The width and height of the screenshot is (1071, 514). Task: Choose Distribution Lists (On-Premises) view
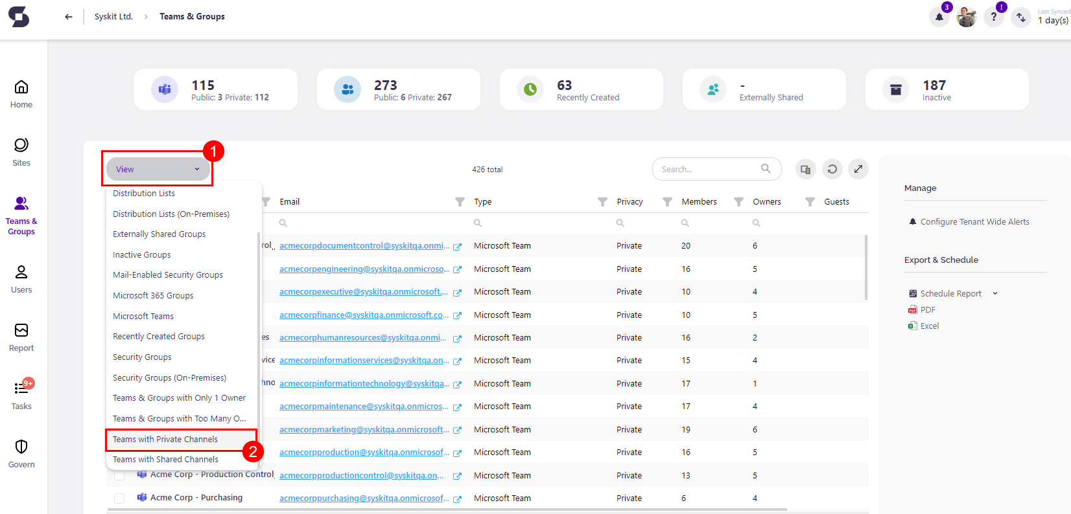pos(171,214)
